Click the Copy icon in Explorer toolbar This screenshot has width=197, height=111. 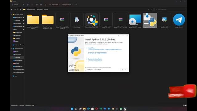pos(28,5)
